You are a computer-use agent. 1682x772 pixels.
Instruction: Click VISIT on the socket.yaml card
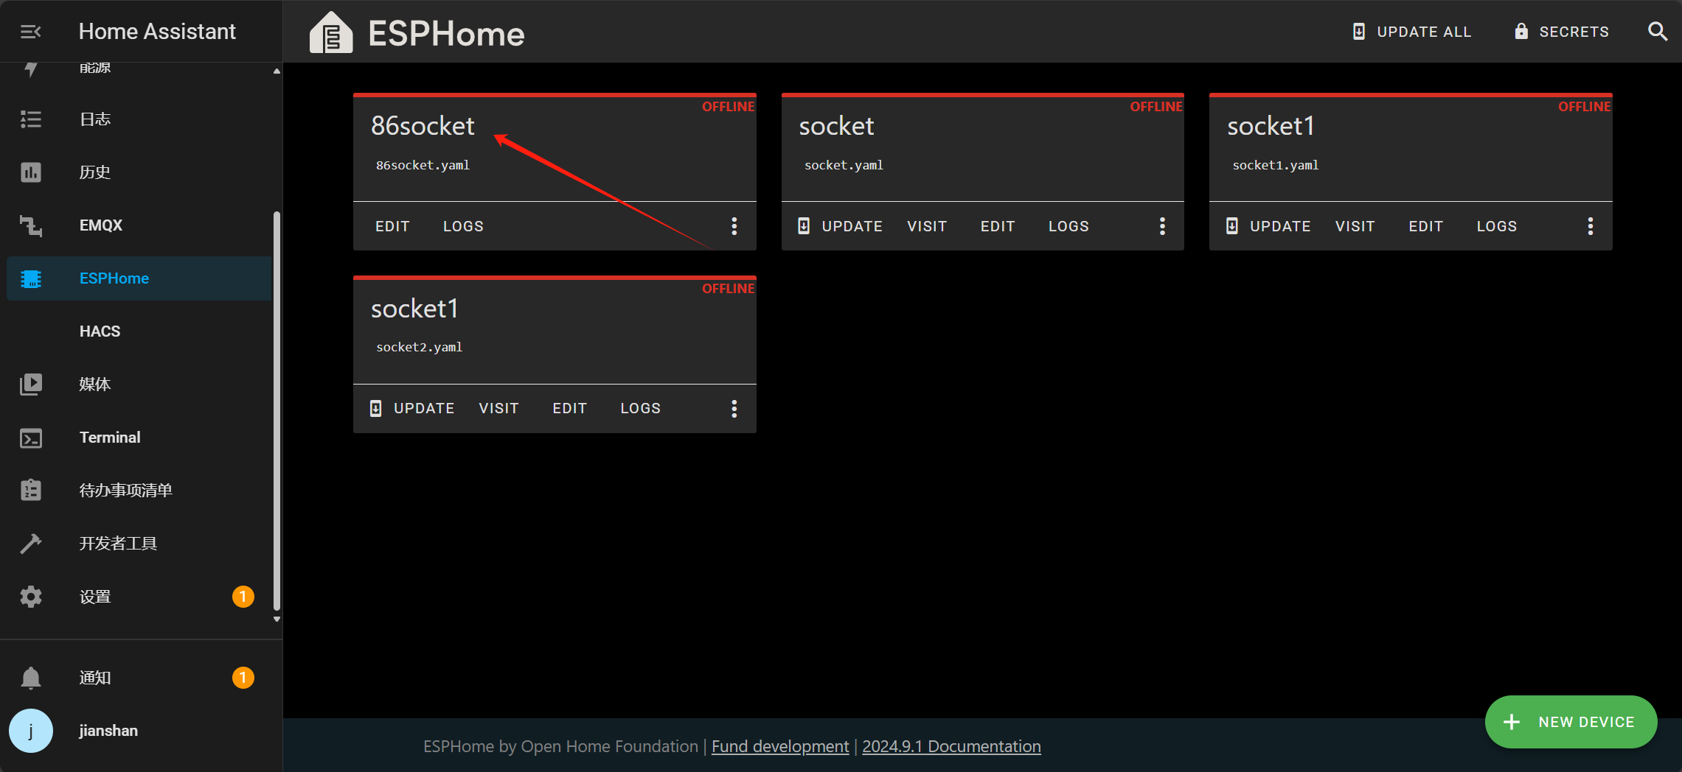tap(927, 226)
